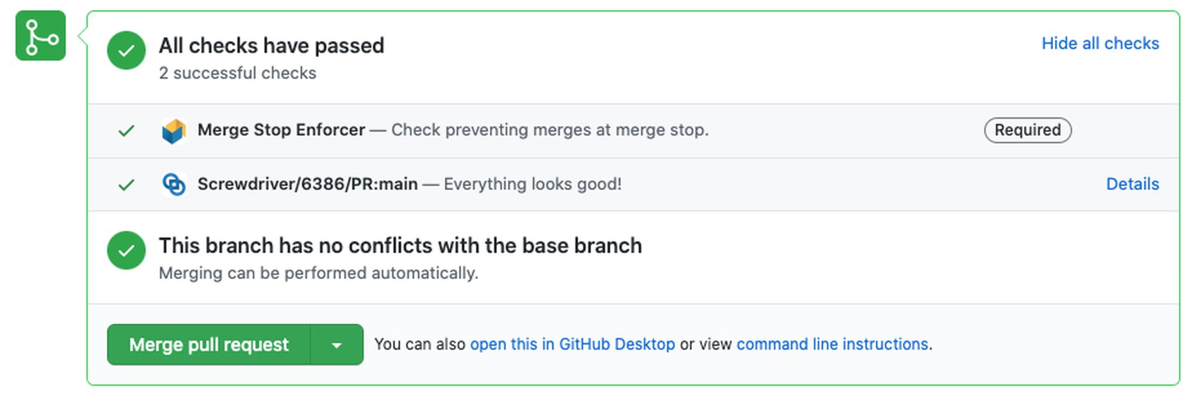Click the green git merge icon
The image size is (1192, 400).
click(41, 35)
